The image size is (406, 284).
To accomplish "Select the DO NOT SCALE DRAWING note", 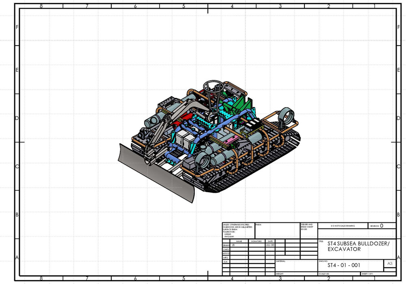I will [343, 226].
